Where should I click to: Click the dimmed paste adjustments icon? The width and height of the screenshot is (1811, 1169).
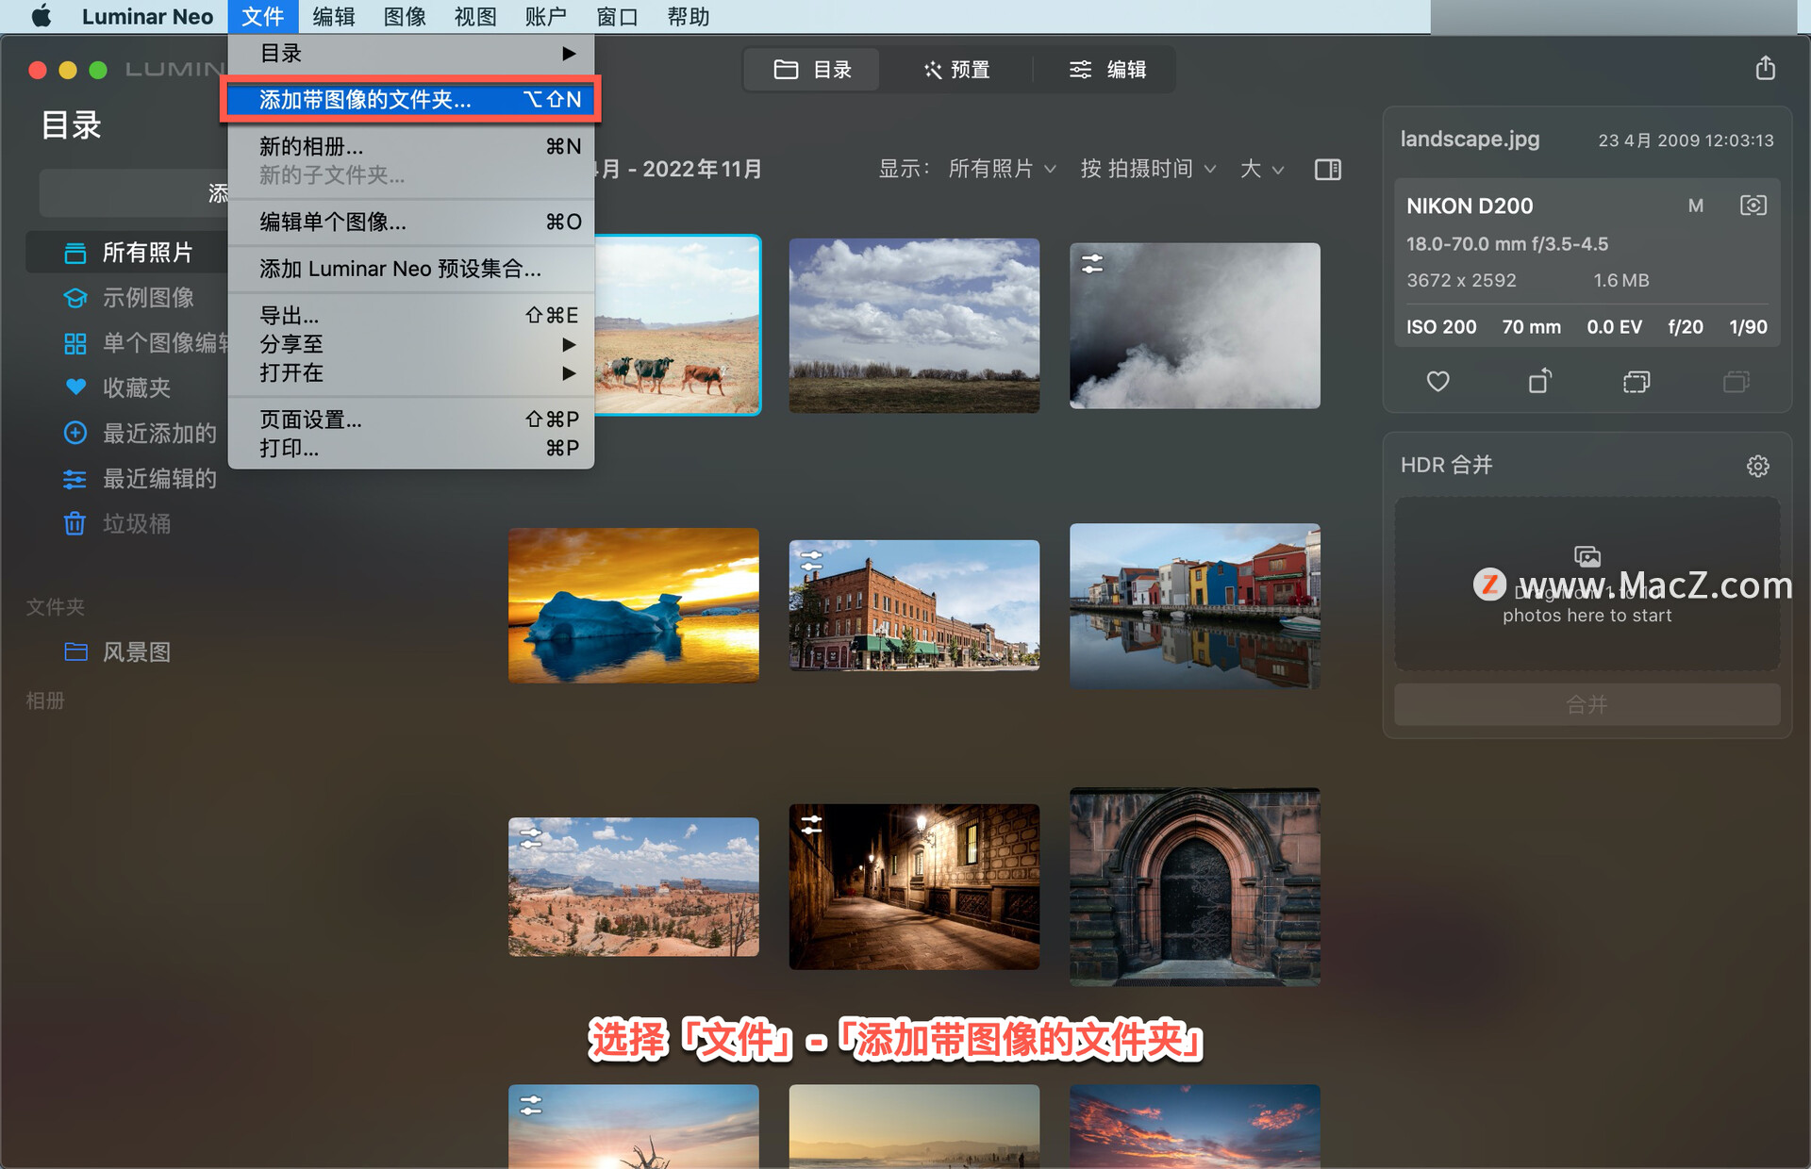point(1736,382)
